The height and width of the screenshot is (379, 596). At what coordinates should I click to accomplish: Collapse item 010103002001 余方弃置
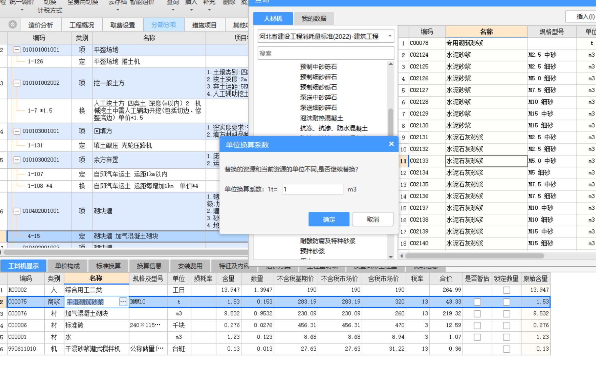coord(17,160)
